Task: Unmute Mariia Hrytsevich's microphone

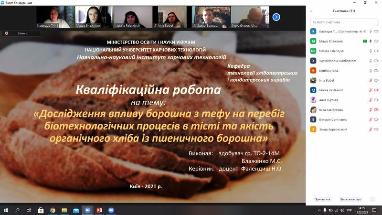Action: (x=371, y=90)
